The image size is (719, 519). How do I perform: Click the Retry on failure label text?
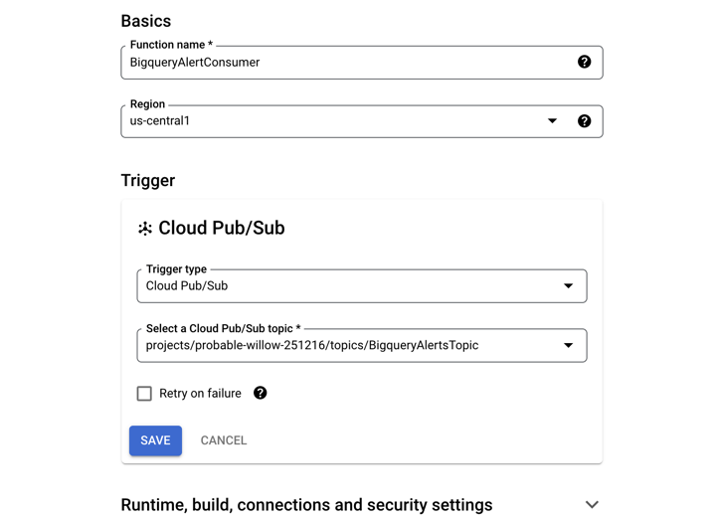[200, 394]
